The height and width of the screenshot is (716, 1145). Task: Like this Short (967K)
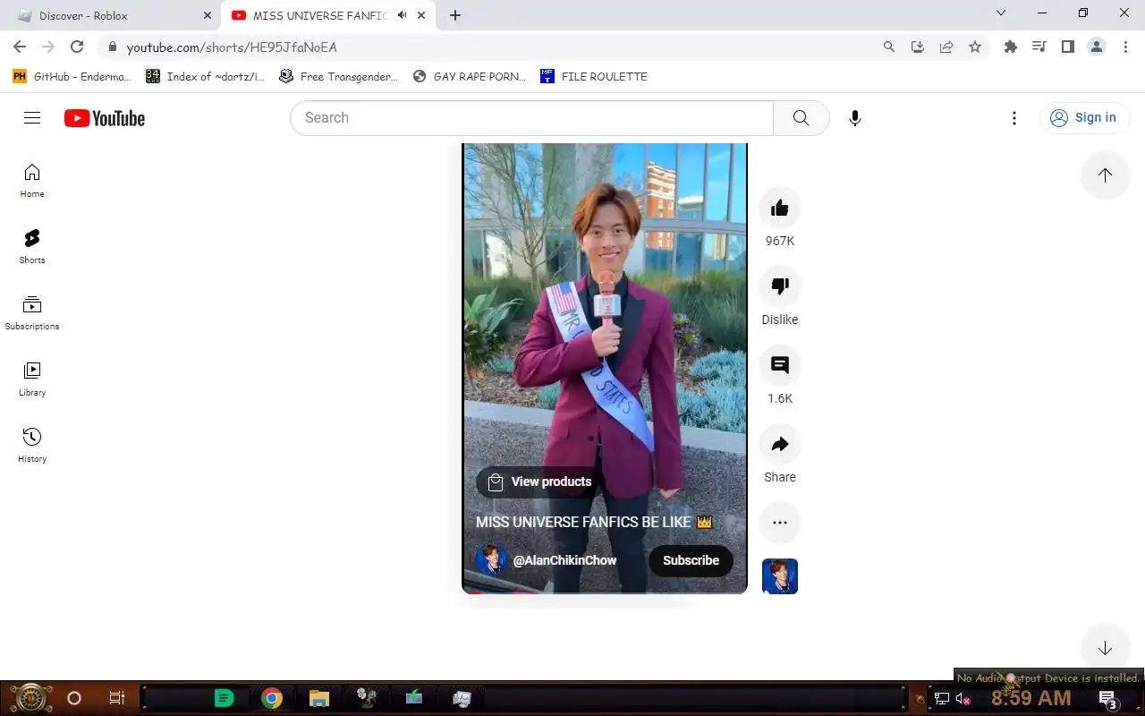[780, 208]
